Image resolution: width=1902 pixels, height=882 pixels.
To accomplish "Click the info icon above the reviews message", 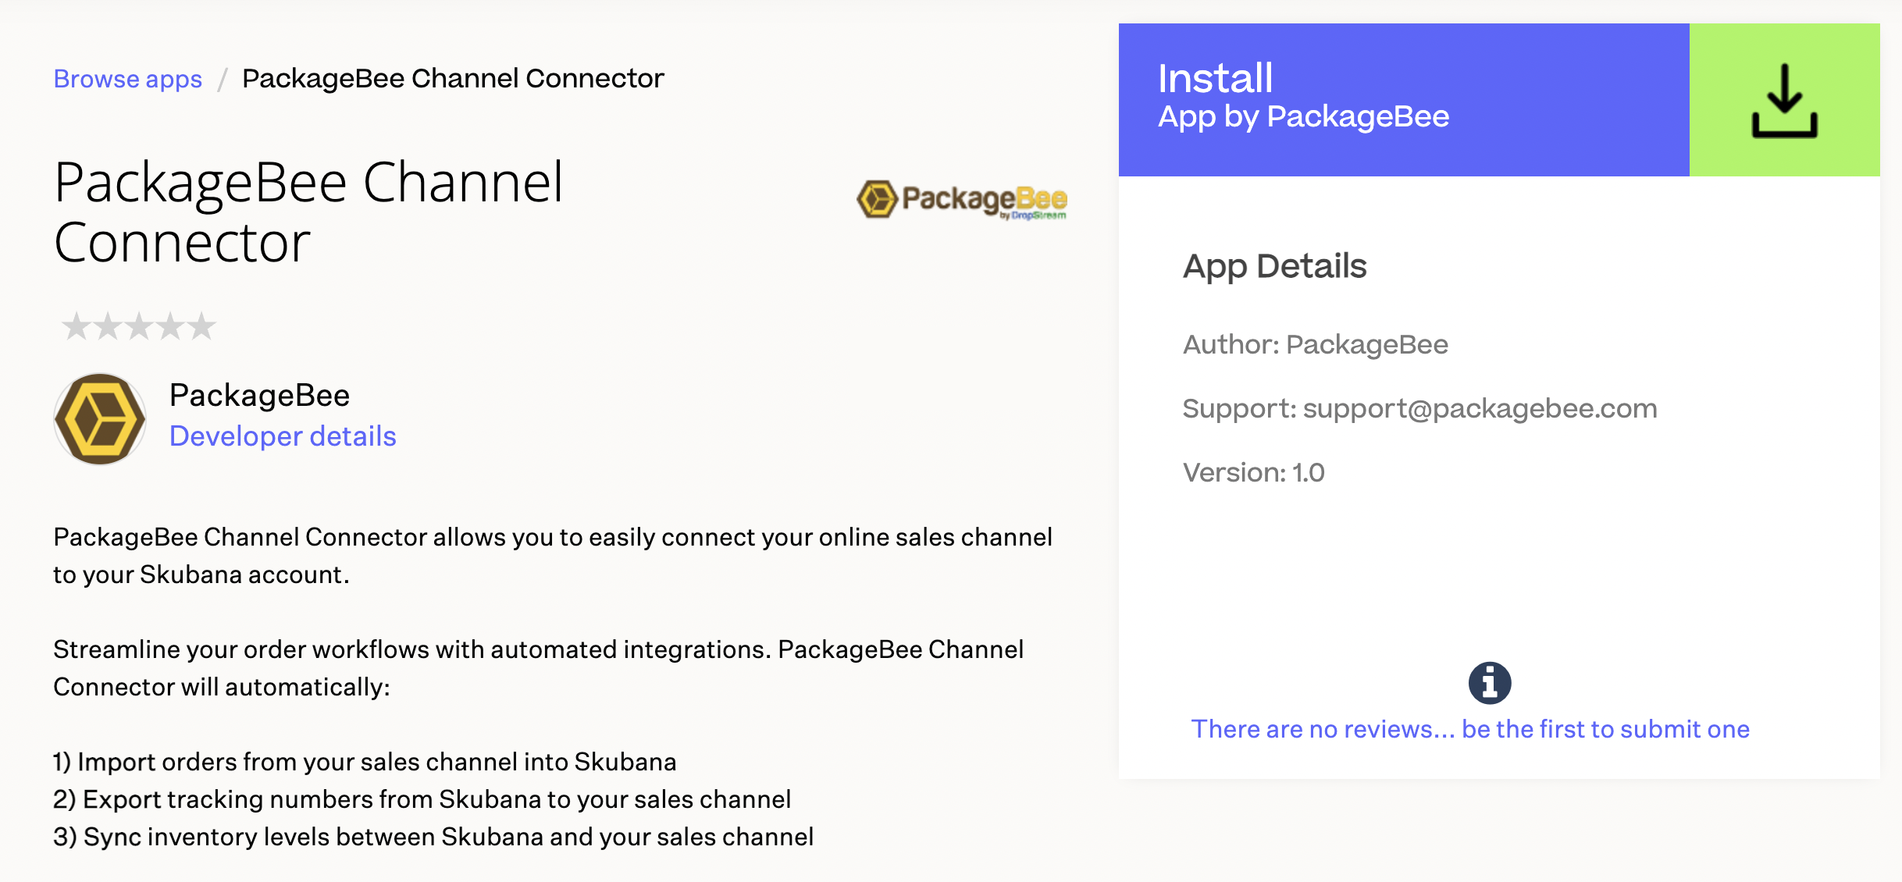I will [1490, 683].
